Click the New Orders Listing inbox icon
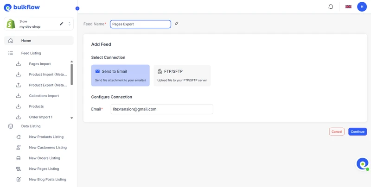This screenshot has height=187, width=371. (x=19, y=158)
